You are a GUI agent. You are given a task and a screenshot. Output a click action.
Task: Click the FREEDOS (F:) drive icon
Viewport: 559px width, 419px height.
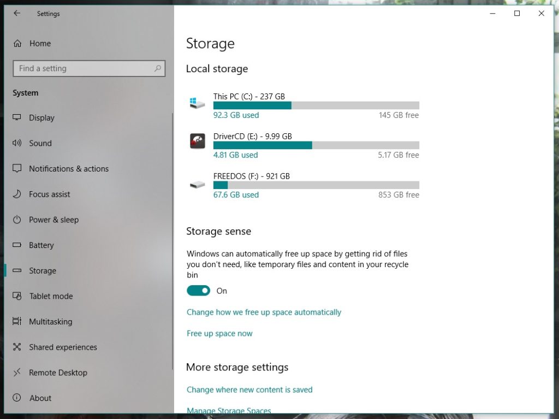197,184
